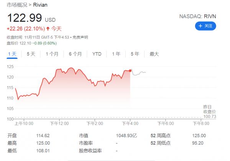Switch to the 5 天 tab
Viewport: 230px width, 161px height.
click(x=31, y=54)
